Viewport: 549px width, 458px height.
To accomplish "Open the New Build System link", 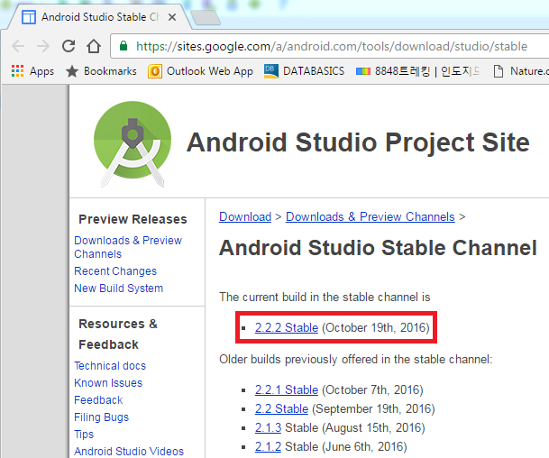I will pyautogui.click(x=118, y=289).
